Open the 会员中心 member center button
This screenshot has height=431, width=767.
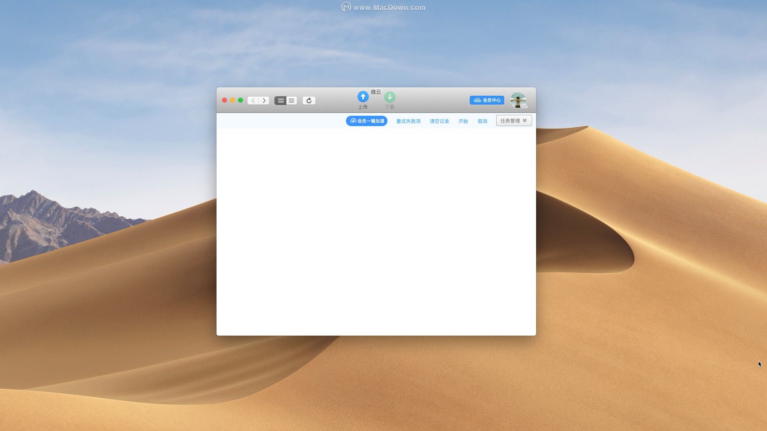(487, 100)
